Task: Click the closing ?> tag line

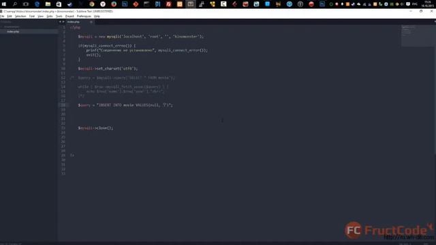Action: tap(72, 155)
